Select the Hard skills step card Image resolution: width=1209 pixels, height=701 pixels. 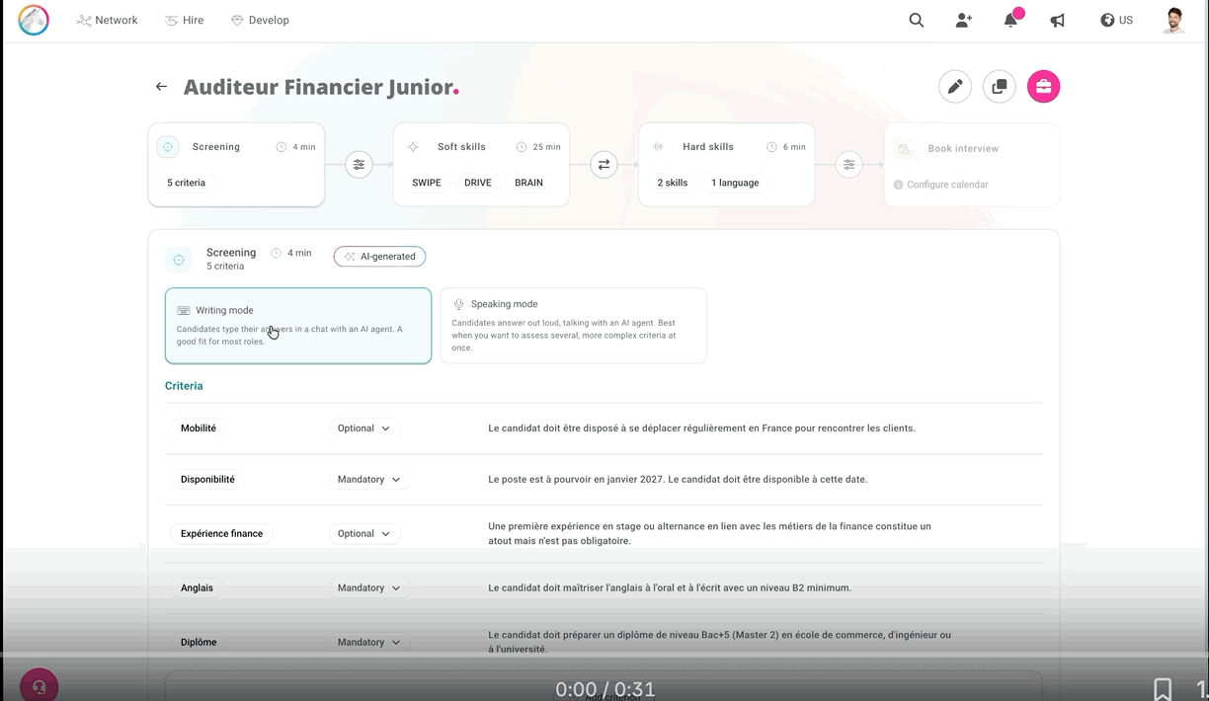click(726, 165)
